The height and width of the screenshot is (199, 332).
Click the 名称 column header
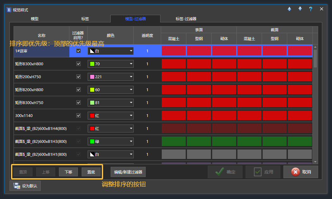click(x=42, y=35)
